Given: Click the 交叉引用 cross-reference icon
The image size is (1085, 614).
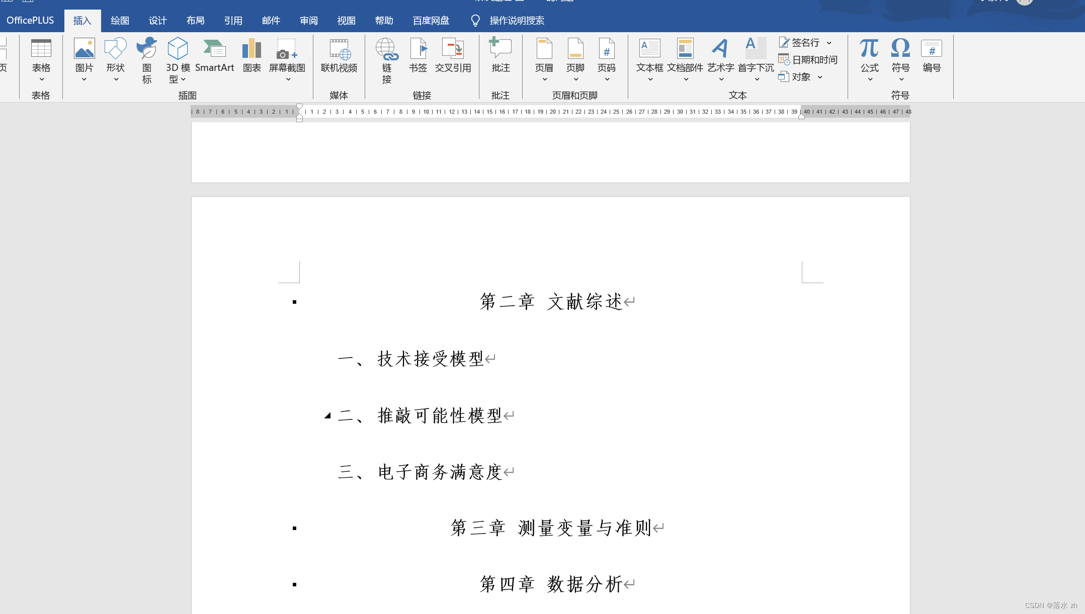Looking at the screenshot, I should click(453, 49).
